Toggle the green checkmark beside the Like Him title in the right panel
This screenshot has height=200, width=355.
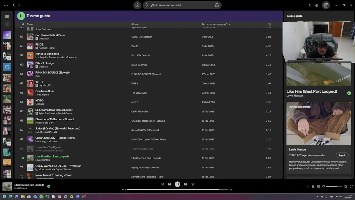[x=349, y=93]
